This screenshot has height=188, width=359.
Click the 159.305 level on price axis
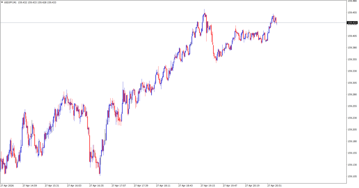[352, 83]
